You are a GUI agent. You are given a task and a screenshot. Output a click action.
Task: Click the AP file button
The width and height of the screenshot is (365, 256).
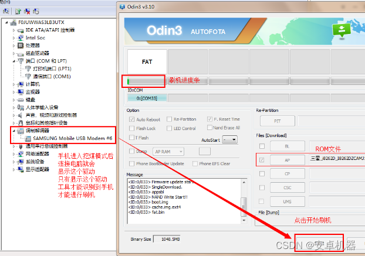click(x=288, y=160)
